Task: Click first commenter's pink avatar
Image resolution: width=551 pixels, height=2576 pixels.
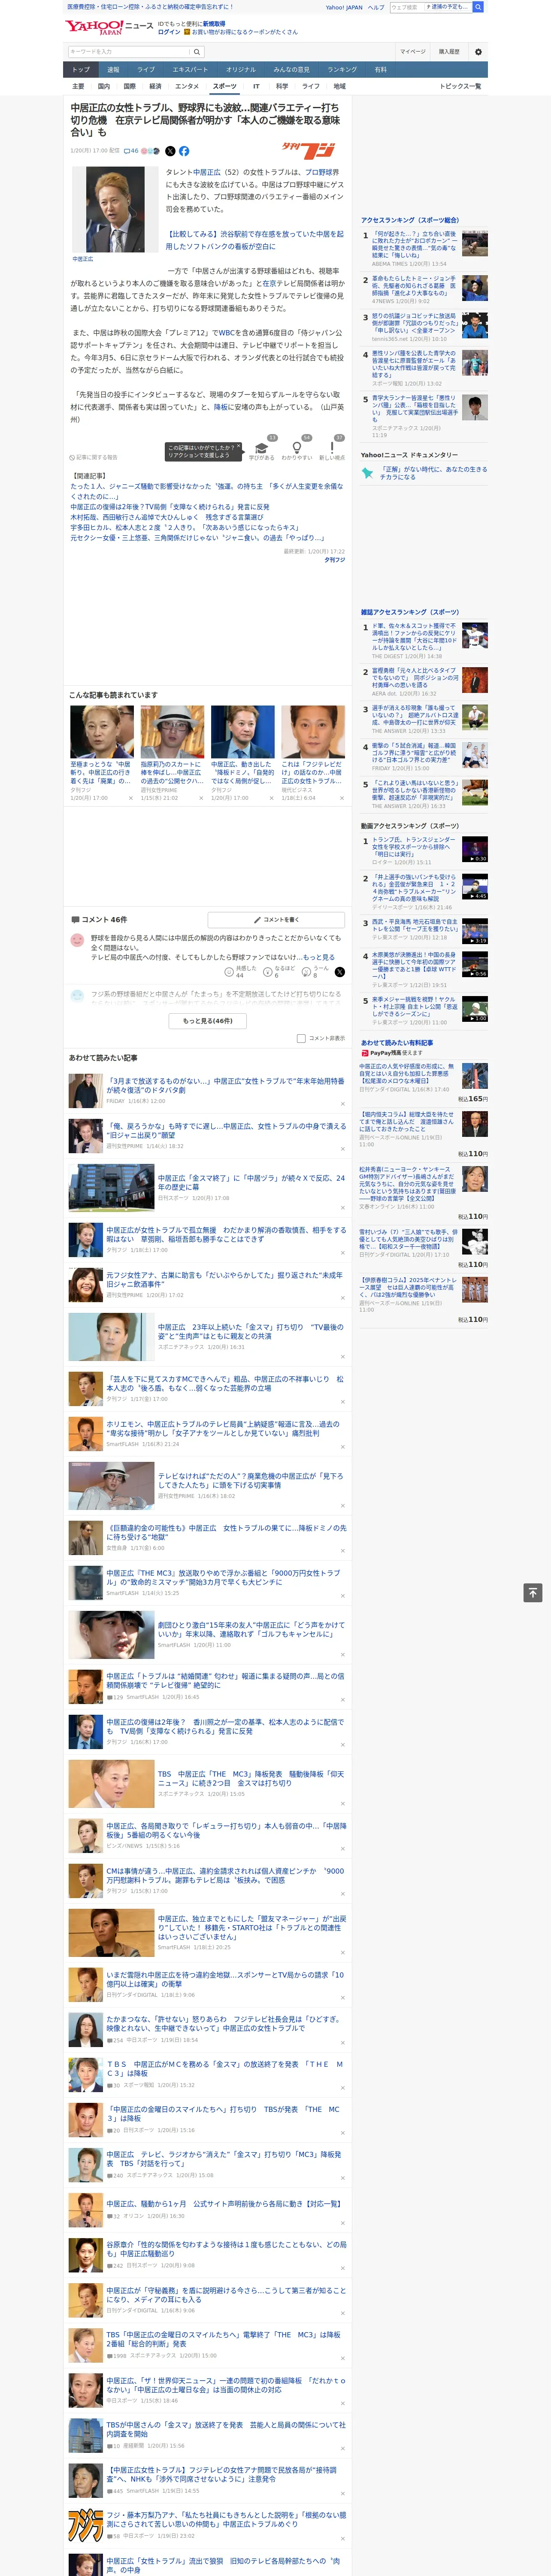Action: [77, 940]
